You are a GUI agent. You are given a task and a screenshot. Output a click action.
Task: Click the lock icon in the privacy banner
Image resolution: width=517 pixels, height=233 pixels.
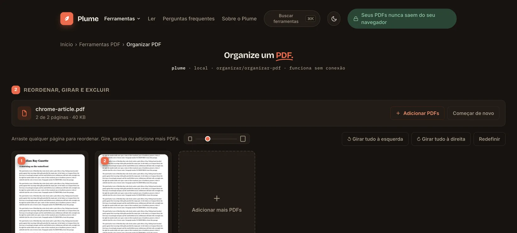[x=356, y=19]
